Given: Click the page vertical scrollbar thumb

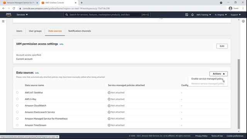Looking at the screenshot, I should pos(239,94).
